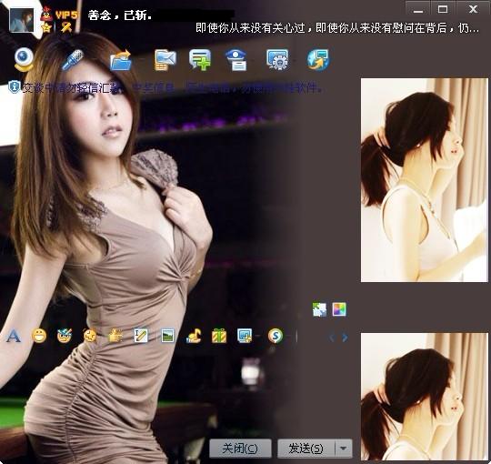Image resolution: width=491 pixels, height=464 pixels.
Task: Open the emoji smiley face picker
Action: coord(39,336)
